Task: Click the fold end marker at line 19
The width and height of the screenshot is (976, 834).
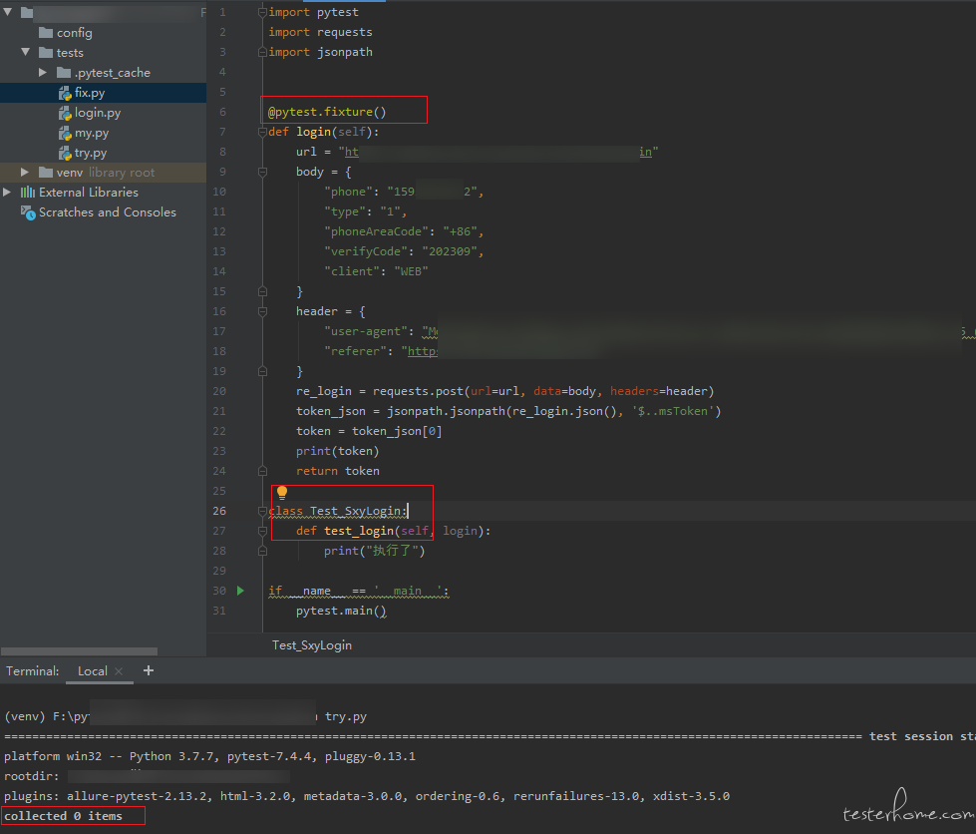Action: [x=262, y=371]
